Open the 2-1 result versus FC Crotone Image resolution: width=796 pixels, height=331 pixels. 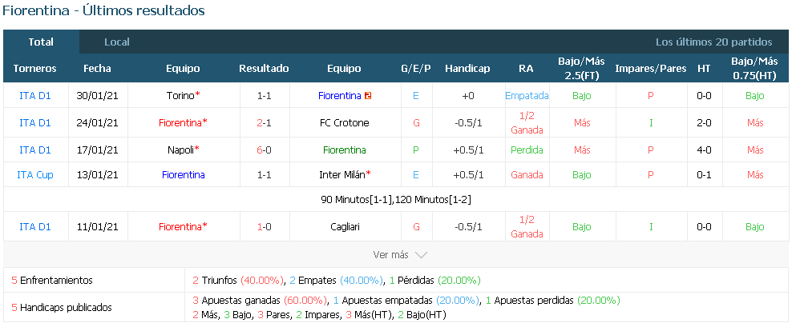pos(264,122)
